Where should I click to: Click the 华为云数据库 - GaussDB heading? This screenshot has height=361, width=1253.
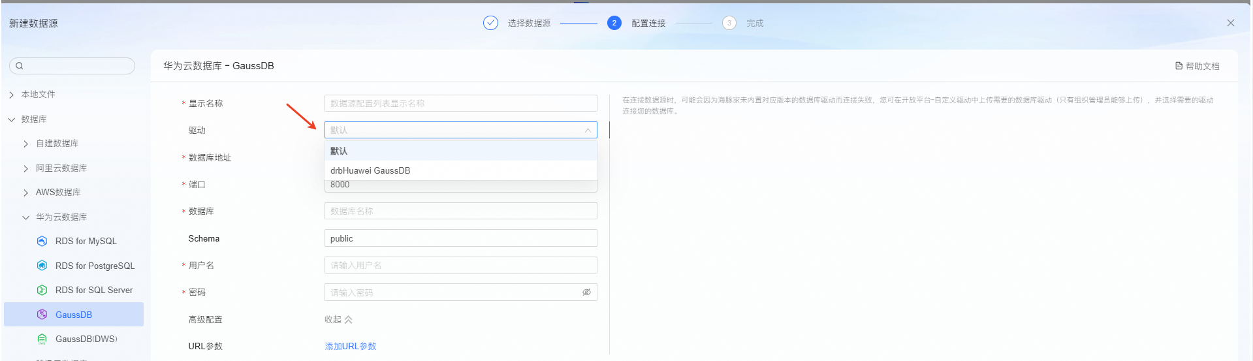tap(219, 66)
